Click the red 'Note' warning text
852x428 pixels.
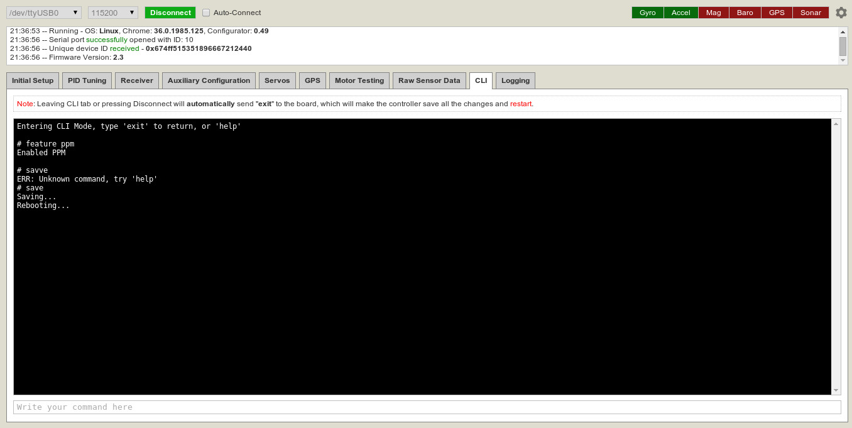pos(25,104)
